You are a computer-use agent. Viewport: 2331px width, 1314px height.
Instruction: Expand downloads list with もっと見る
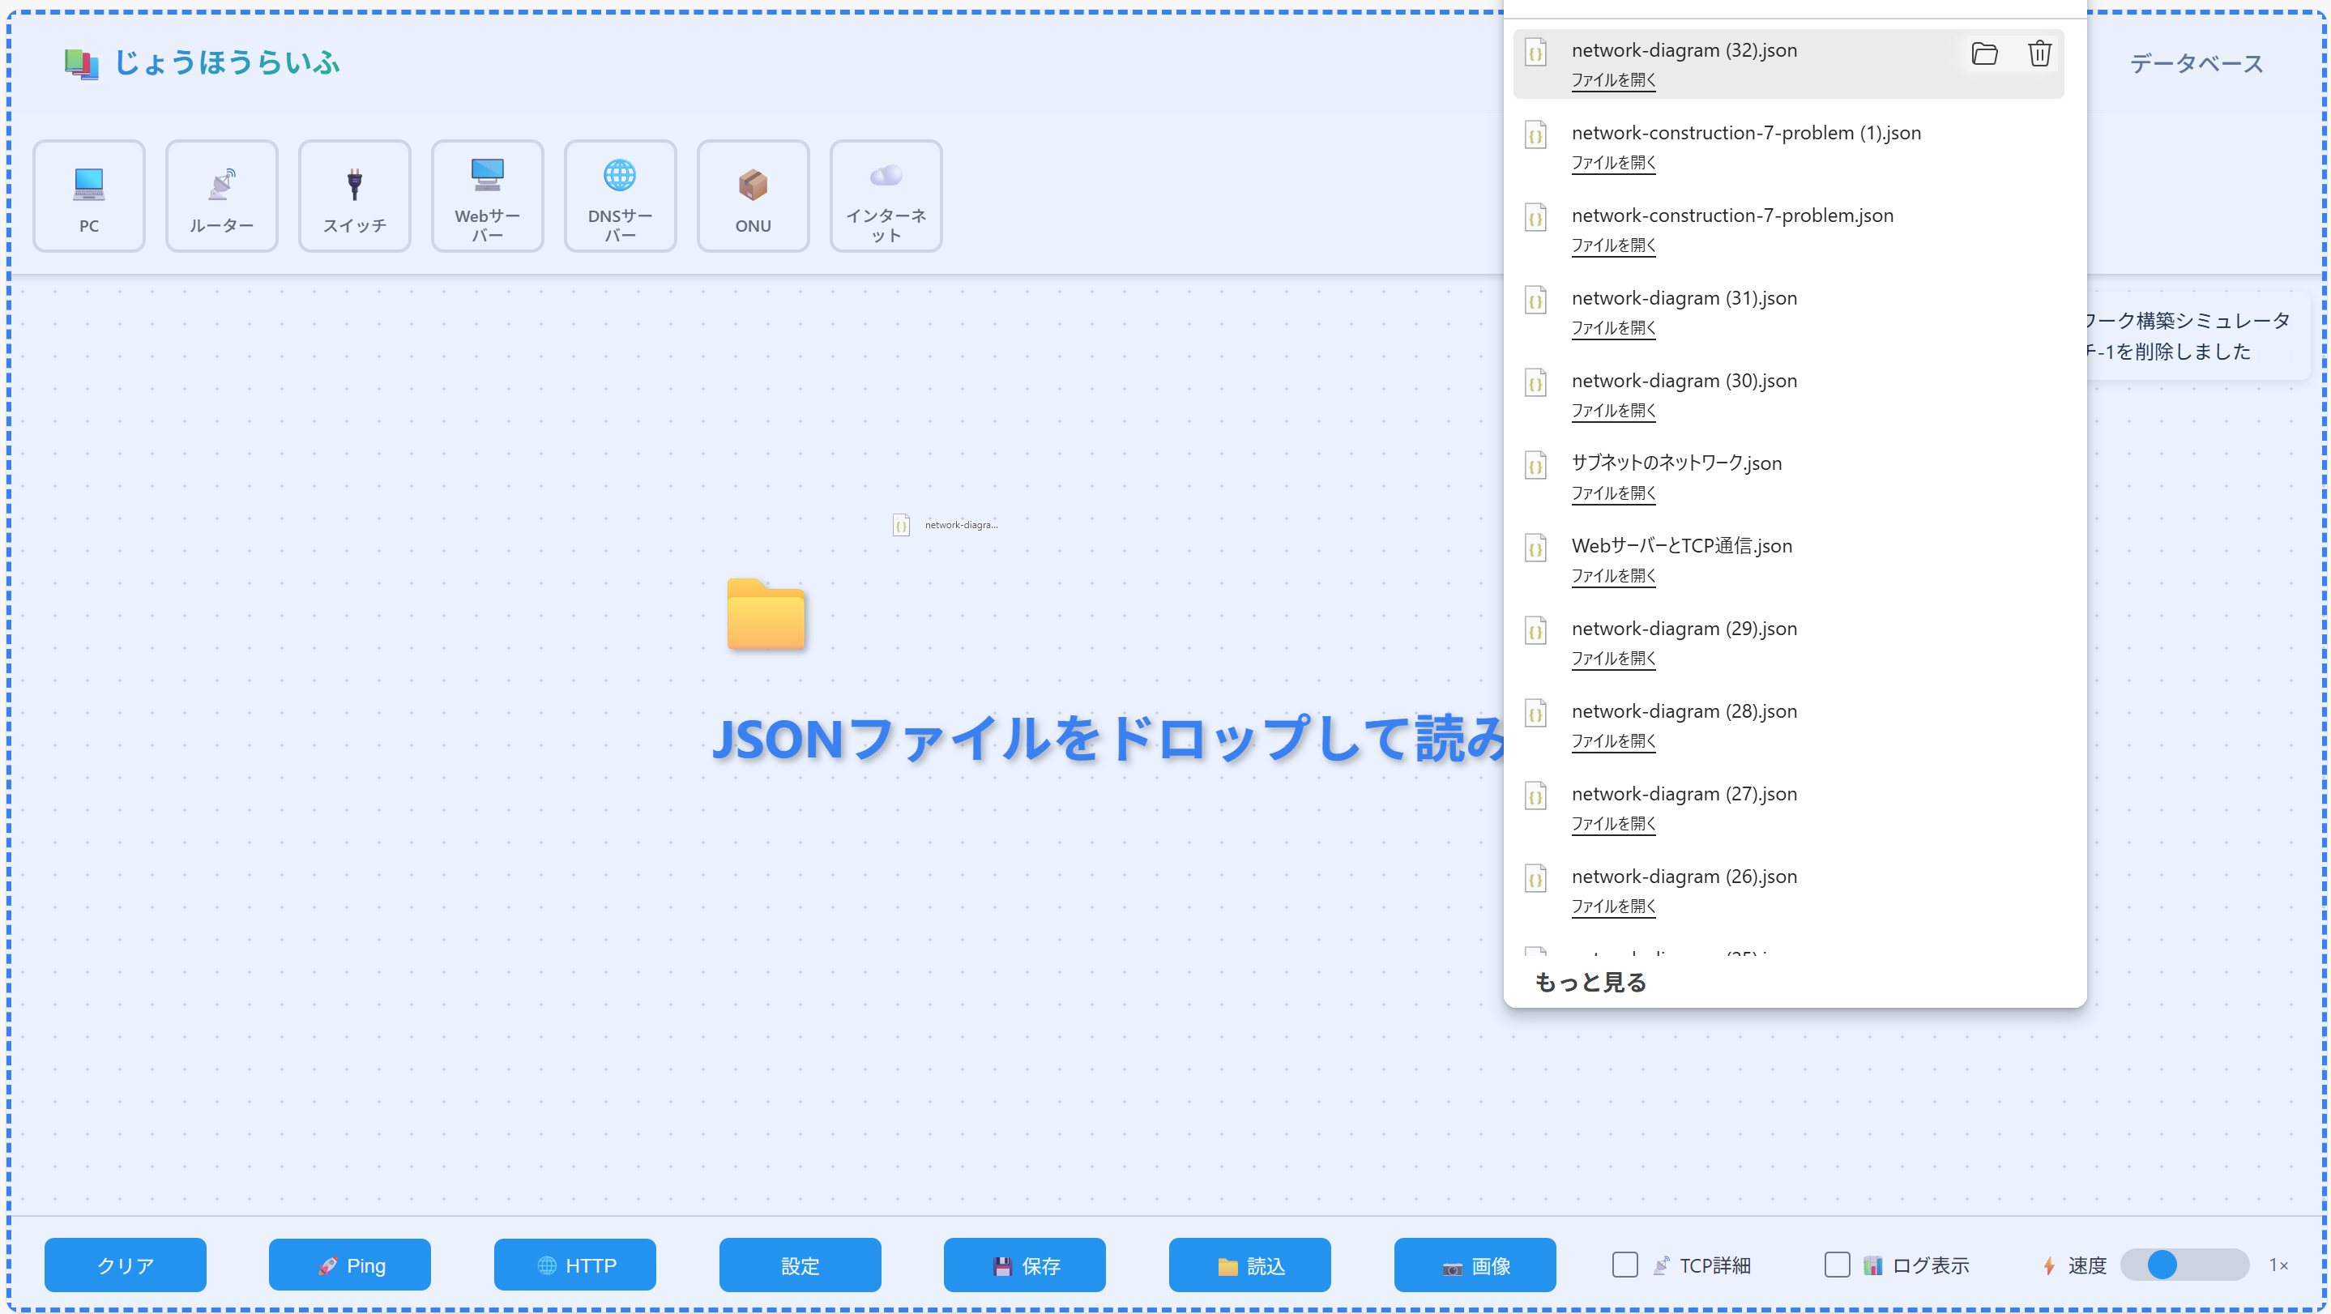pyautogui.click(x=1590, y=982)
